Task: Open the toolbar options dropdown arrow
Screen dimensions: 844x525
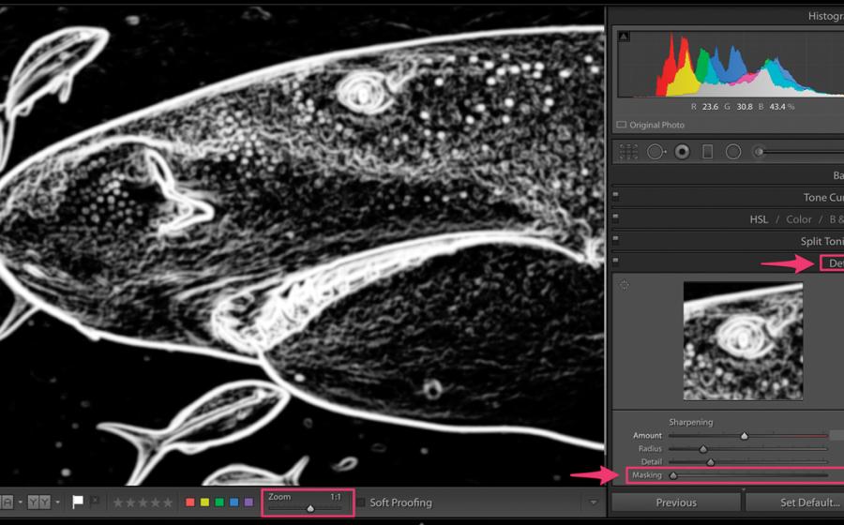Action: tap(593, 502)
